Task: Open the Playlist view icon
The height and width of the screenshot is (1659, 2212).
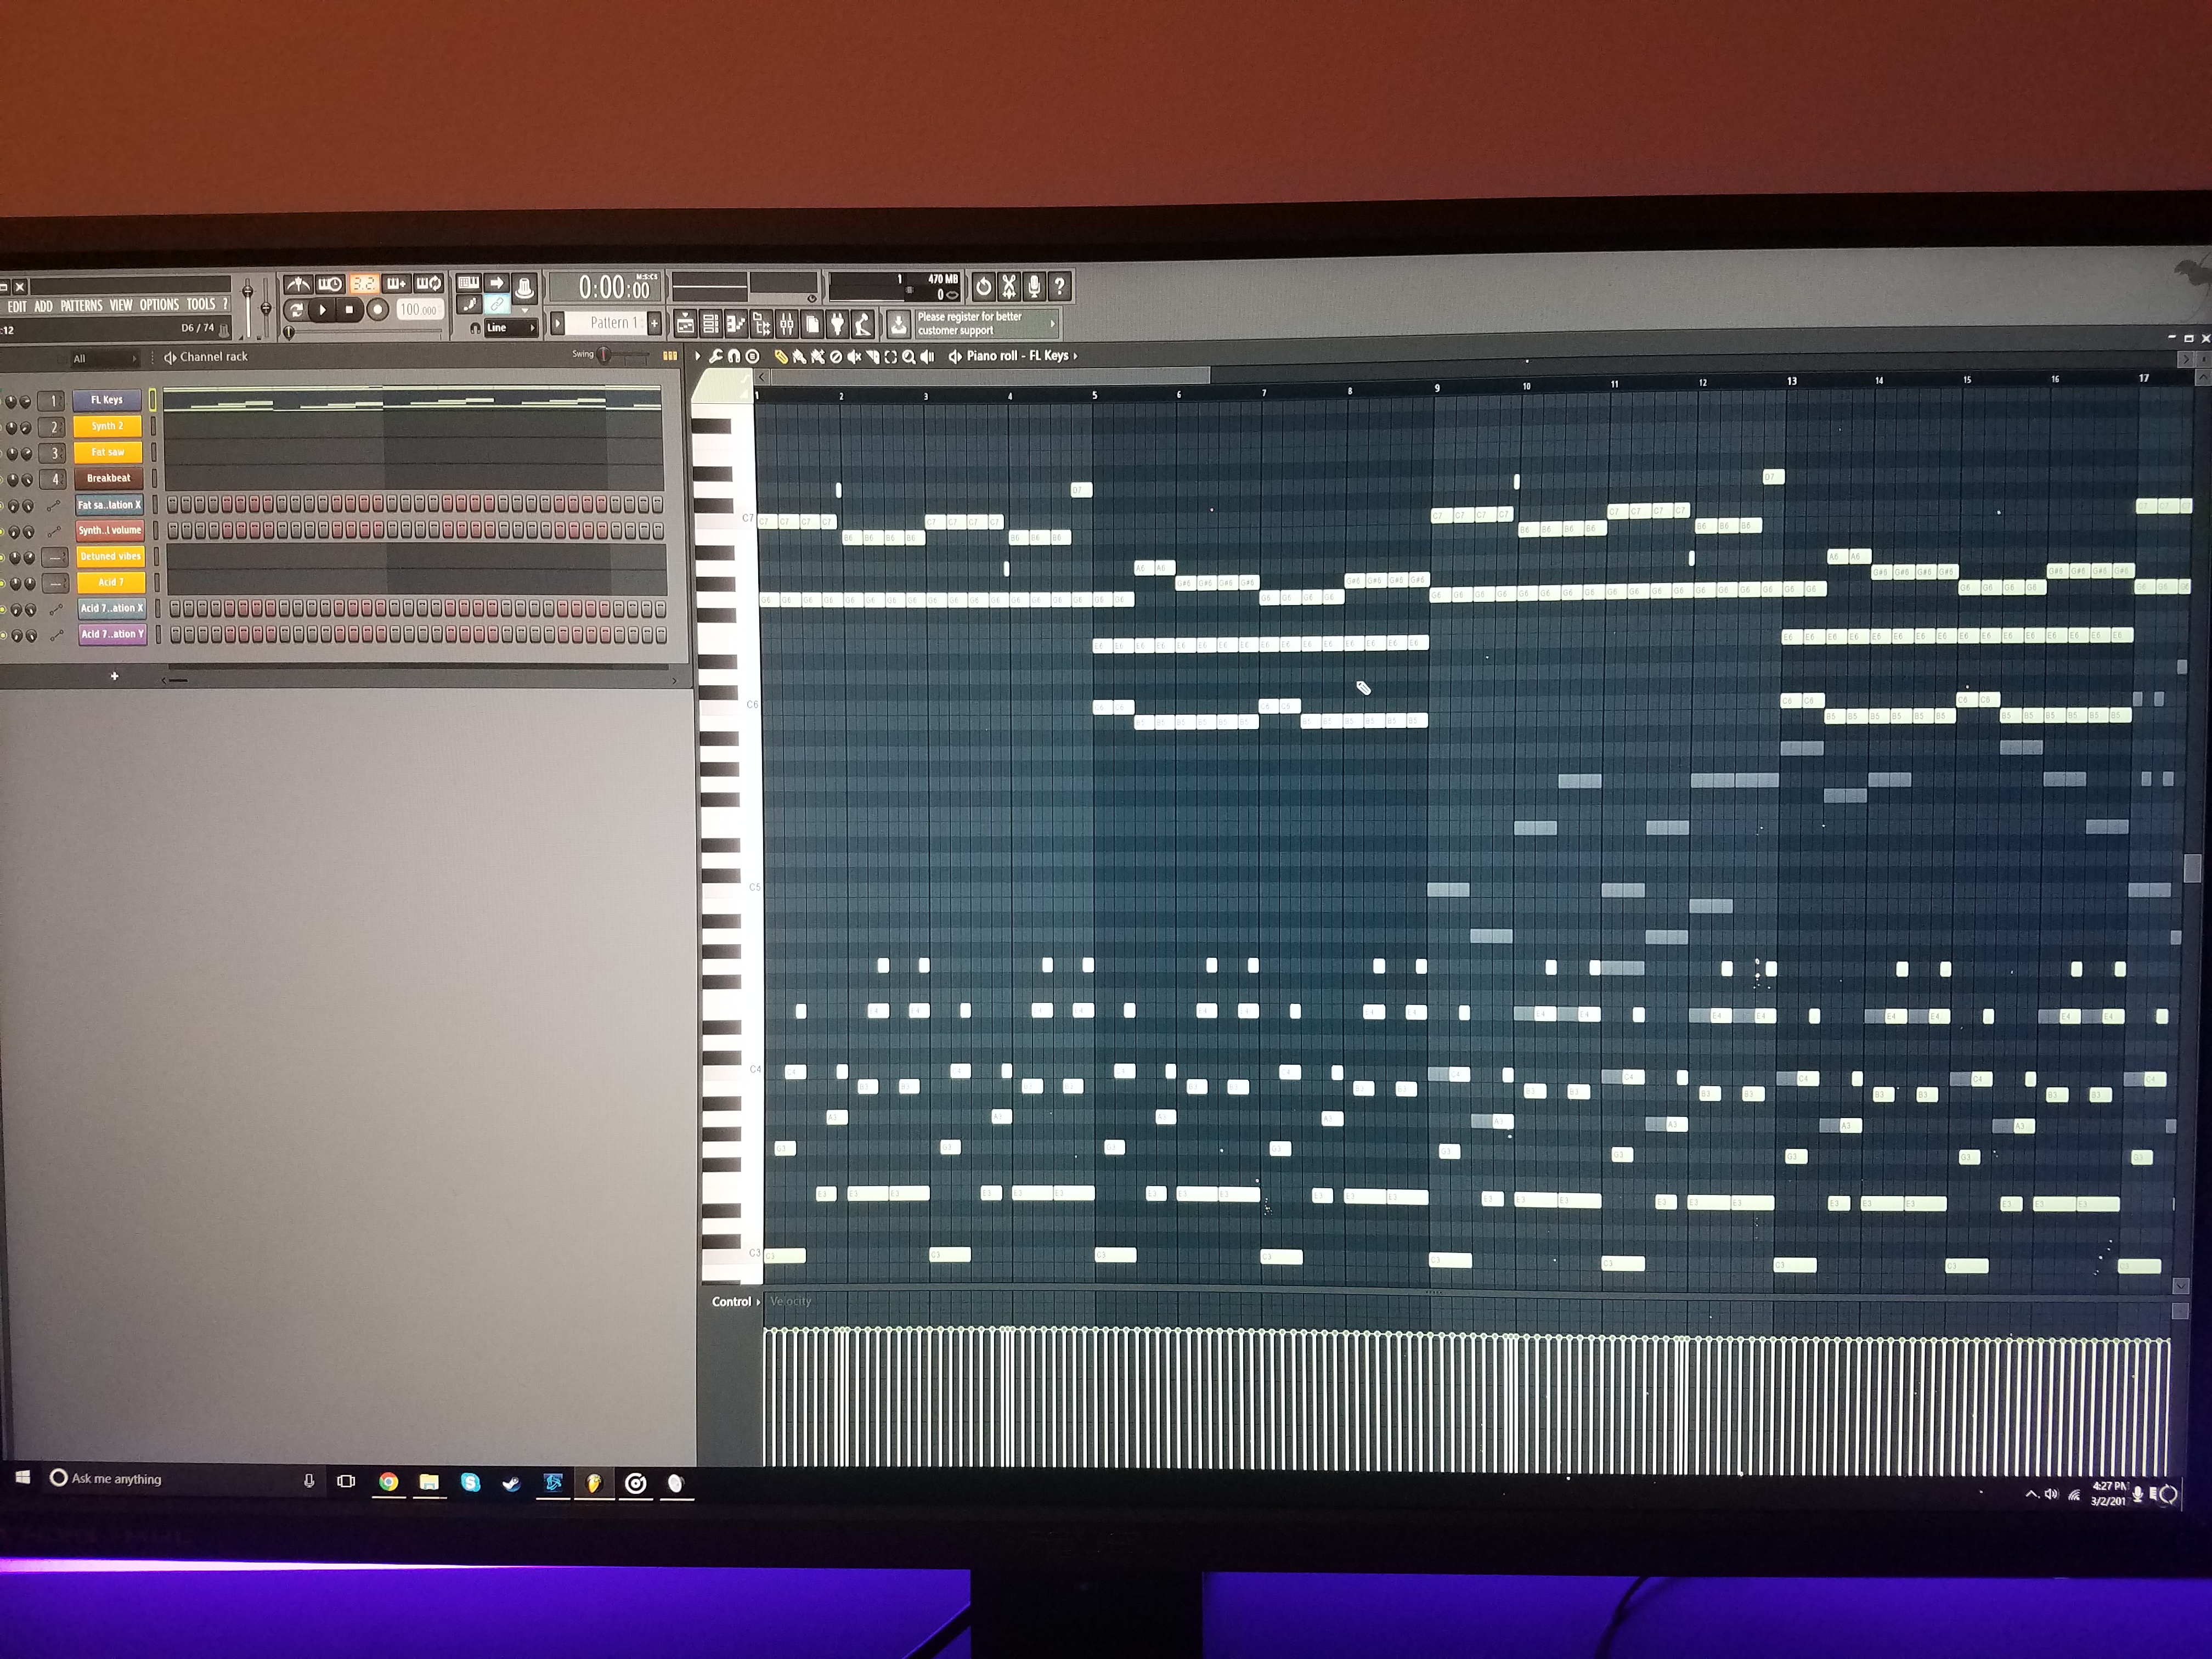Action: click(685, 323)
